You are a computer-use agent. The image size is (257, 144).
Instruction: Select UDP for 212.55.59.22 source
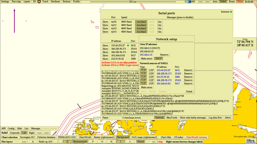point(151,77)
